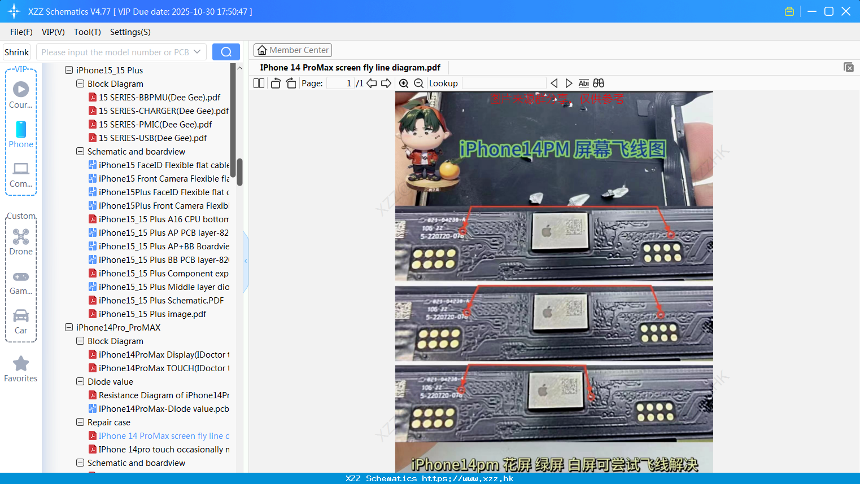This screenshot has width=860, height=484.
Task: Collapse the Repair case node
Action: (80, 423)
